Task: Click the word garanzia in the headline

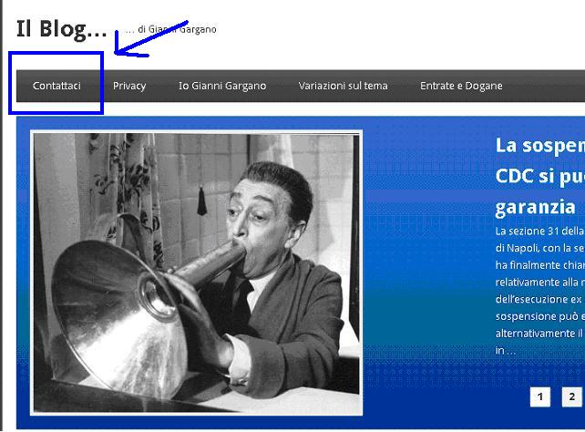Action: click(x=535, y=208)
